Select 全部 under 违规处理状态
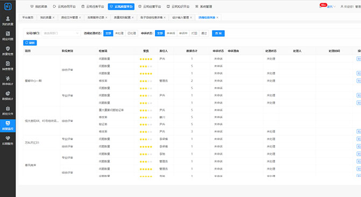 [108, 33]
